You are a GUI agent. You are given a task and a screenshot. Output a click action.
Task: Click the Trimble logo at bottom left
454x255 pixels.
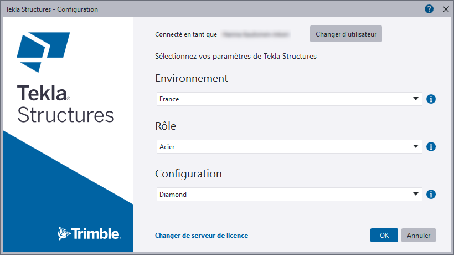89,233
